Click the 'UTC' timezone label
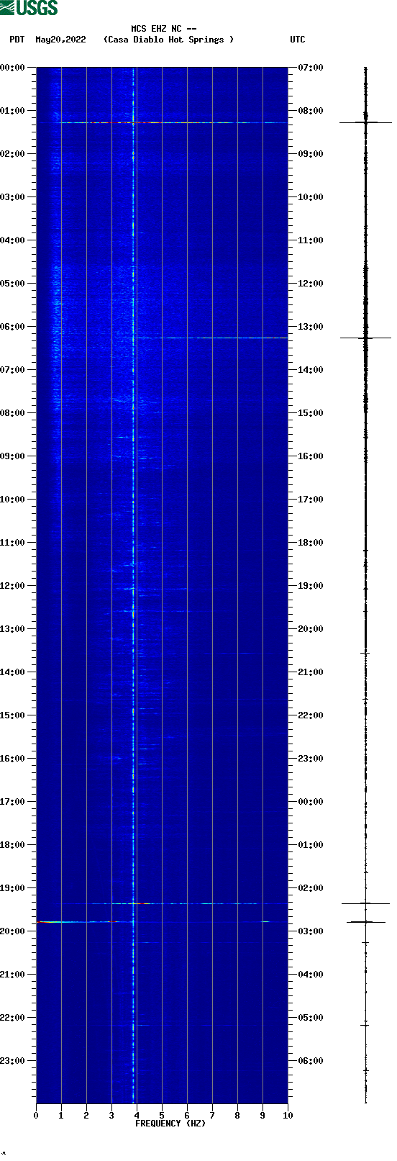Viewport: 397px width, 1161px height. (298, 40)
